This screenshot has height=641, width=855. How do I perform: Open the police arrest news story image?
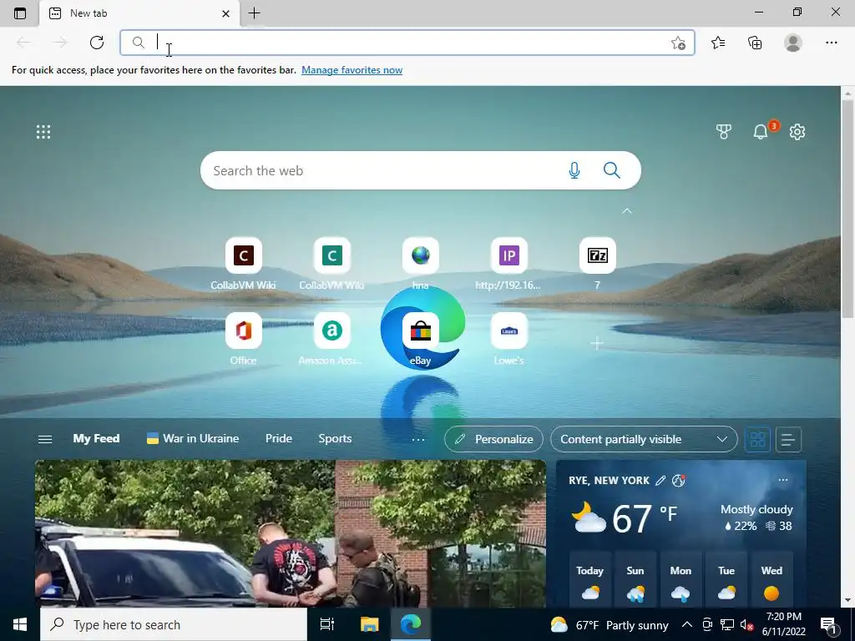(290, 533)
